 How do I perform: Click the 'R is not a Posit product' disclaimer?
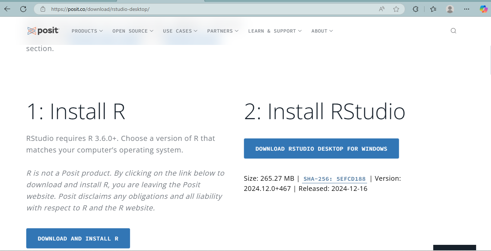[125, 191]
